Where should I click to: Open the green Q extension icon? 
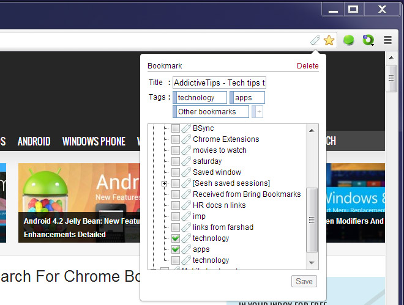click(368, 40)
